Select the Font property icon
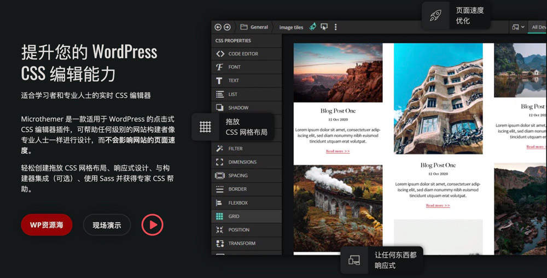This screenshot has width=547, height=278. pos(219,67)
